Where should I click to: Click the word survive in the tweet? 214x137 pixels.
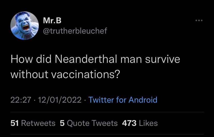(x=163, y=59)
